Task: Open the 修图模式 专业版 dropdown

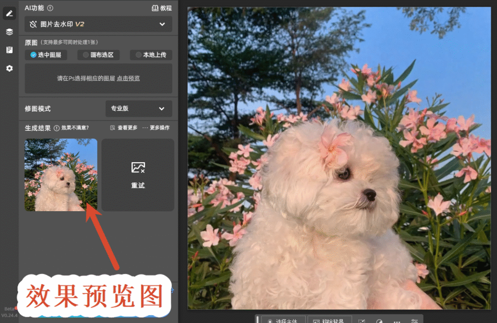Action: pos(138,108)
